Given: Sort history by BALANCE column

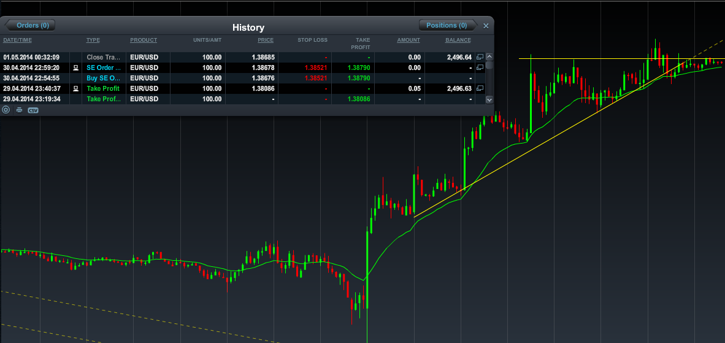Looking at the screenshot, I should 458,40.
